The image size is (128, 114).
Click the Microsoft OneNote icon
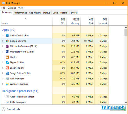point(7,46)
